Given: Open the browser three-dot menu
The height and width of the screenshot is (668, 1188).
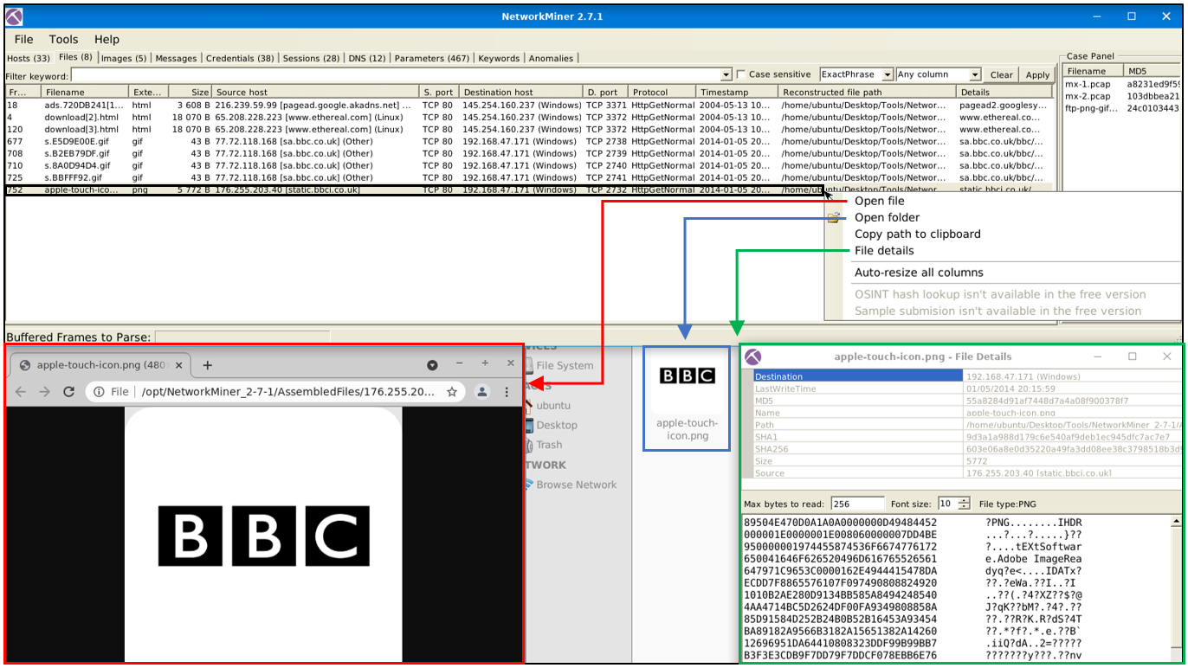Looking at the screenshot, I should point(507,392).
